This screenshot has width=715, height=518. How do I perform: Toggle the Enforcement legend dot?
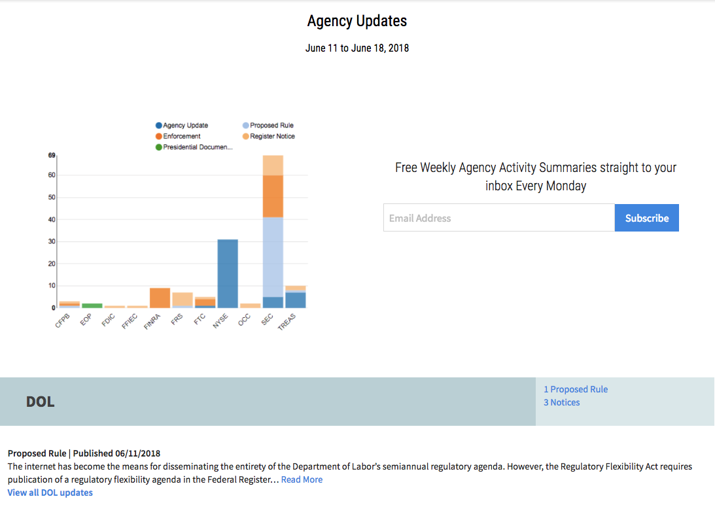[x=159, y=136]
